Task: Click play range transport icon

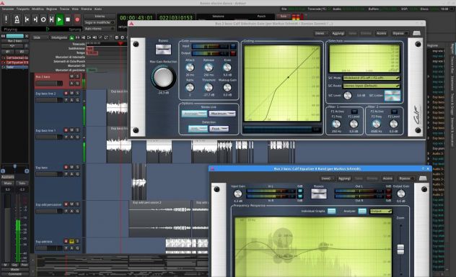Action: 51,19
